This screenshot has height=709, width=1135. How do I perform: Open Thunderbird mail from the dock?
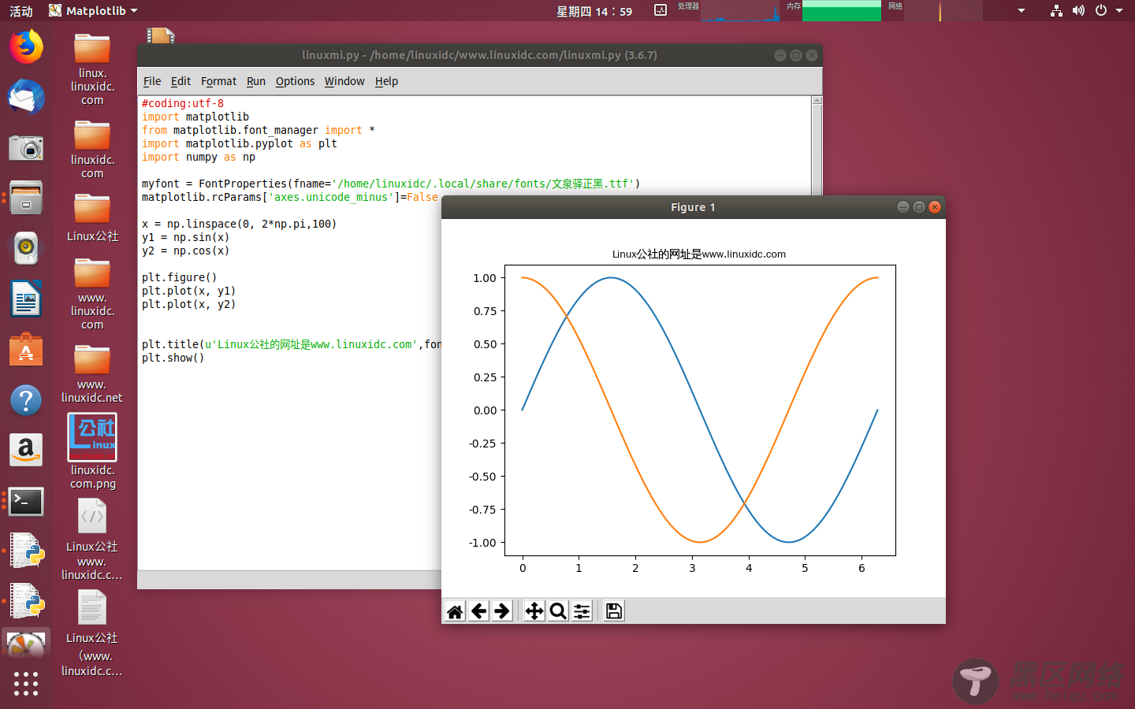tap(26, 98)
